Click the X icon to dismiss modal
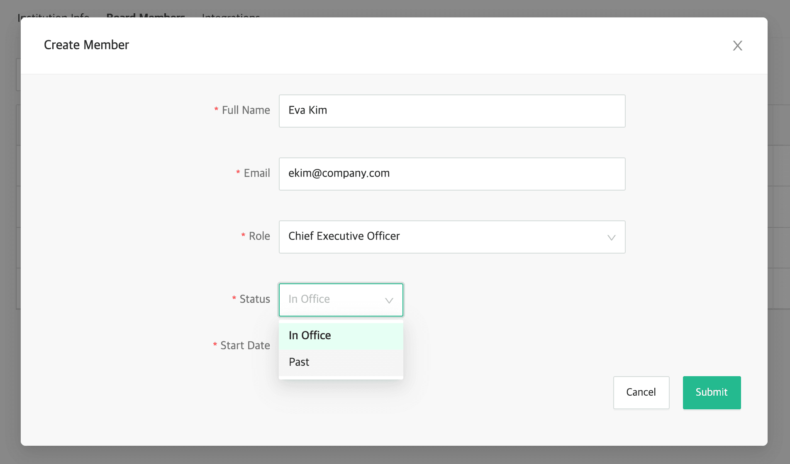This screenshot has width=790, height=464. (737, 46)
